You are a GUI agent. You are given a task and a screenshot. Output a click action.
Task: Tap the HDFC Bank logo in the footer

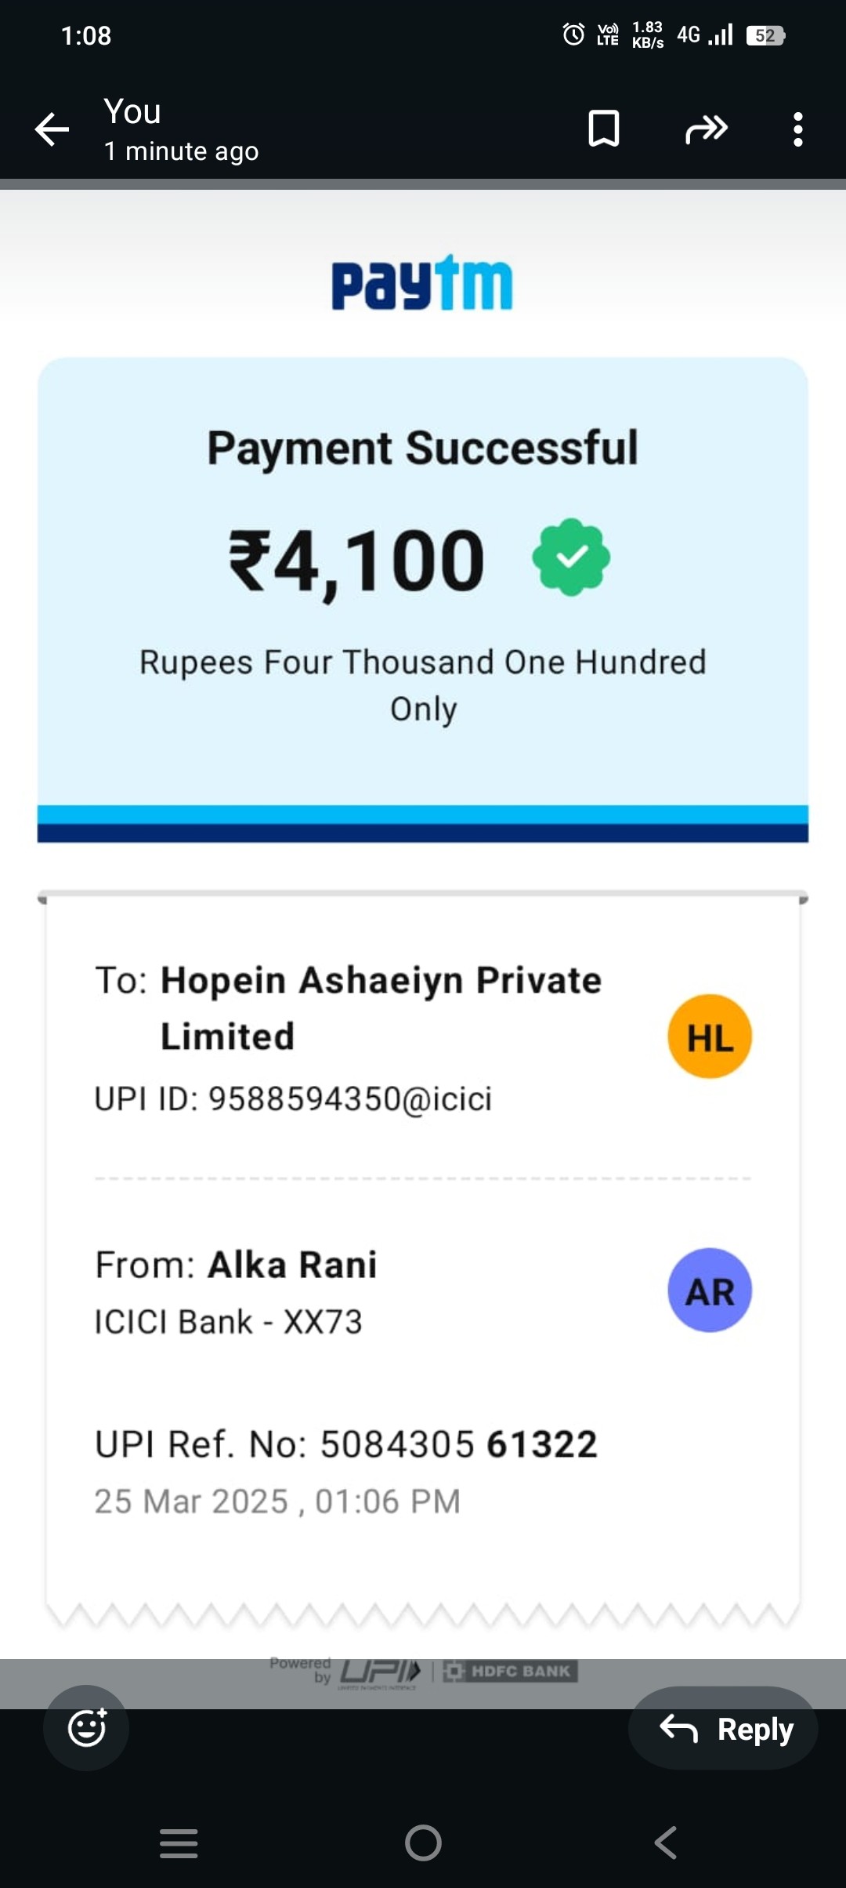[x=510, y=1671]
